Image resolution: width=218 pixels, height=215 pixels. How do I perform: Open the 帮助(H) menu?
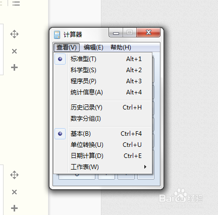tap(121, 47)
